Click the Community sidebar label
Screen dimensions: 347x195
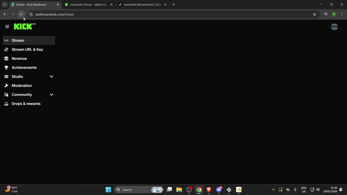coord(22,95)
